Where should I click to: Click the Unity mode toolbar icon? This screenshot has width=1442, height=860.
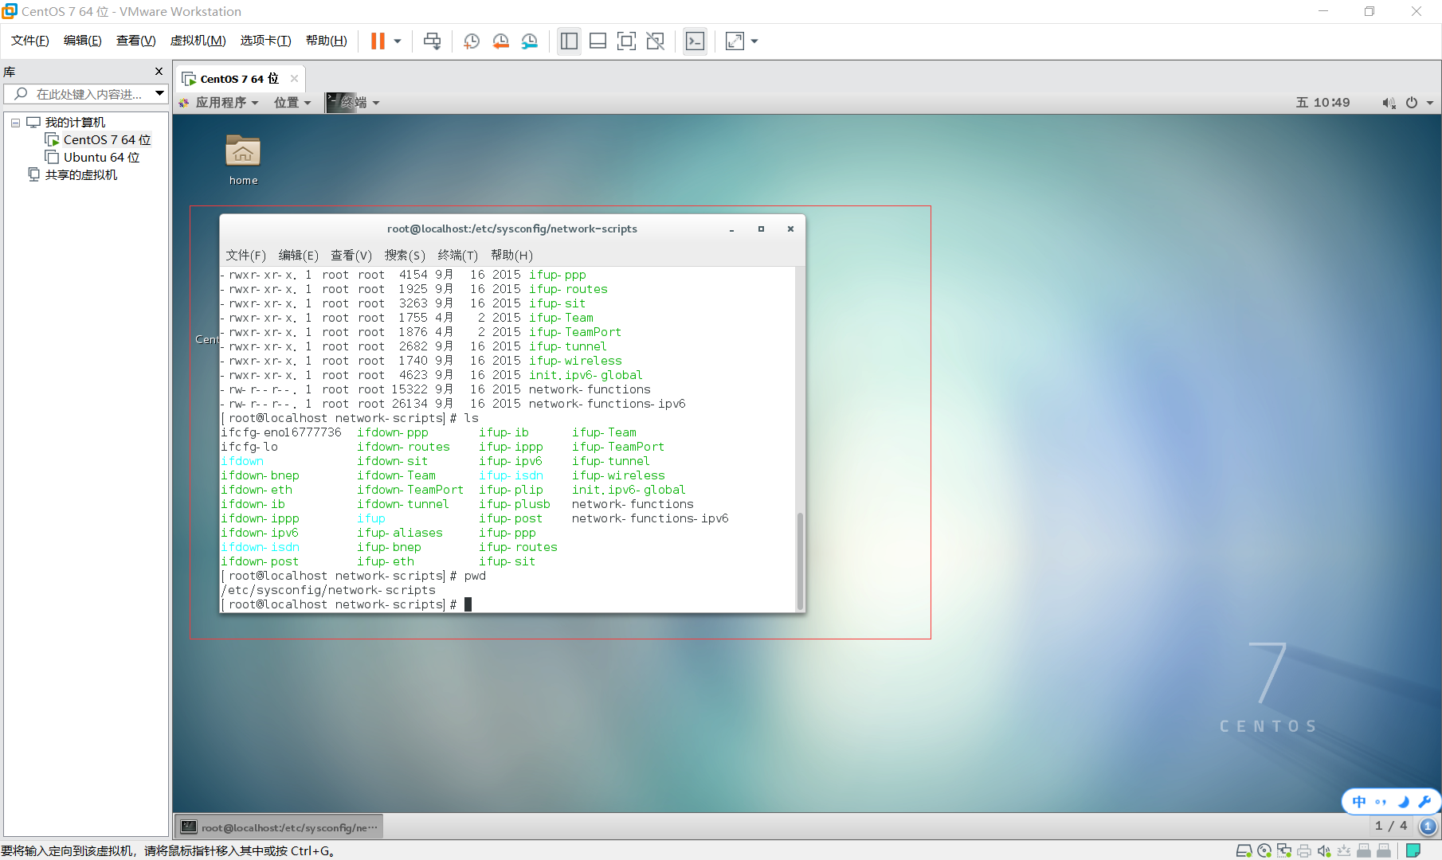tap(656, 41)
